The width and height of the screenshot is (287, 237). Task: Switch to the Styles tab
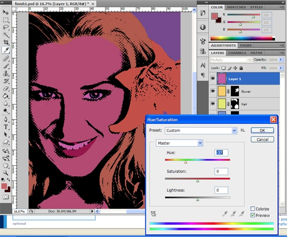pyautogui.click(x=256, y=7)
